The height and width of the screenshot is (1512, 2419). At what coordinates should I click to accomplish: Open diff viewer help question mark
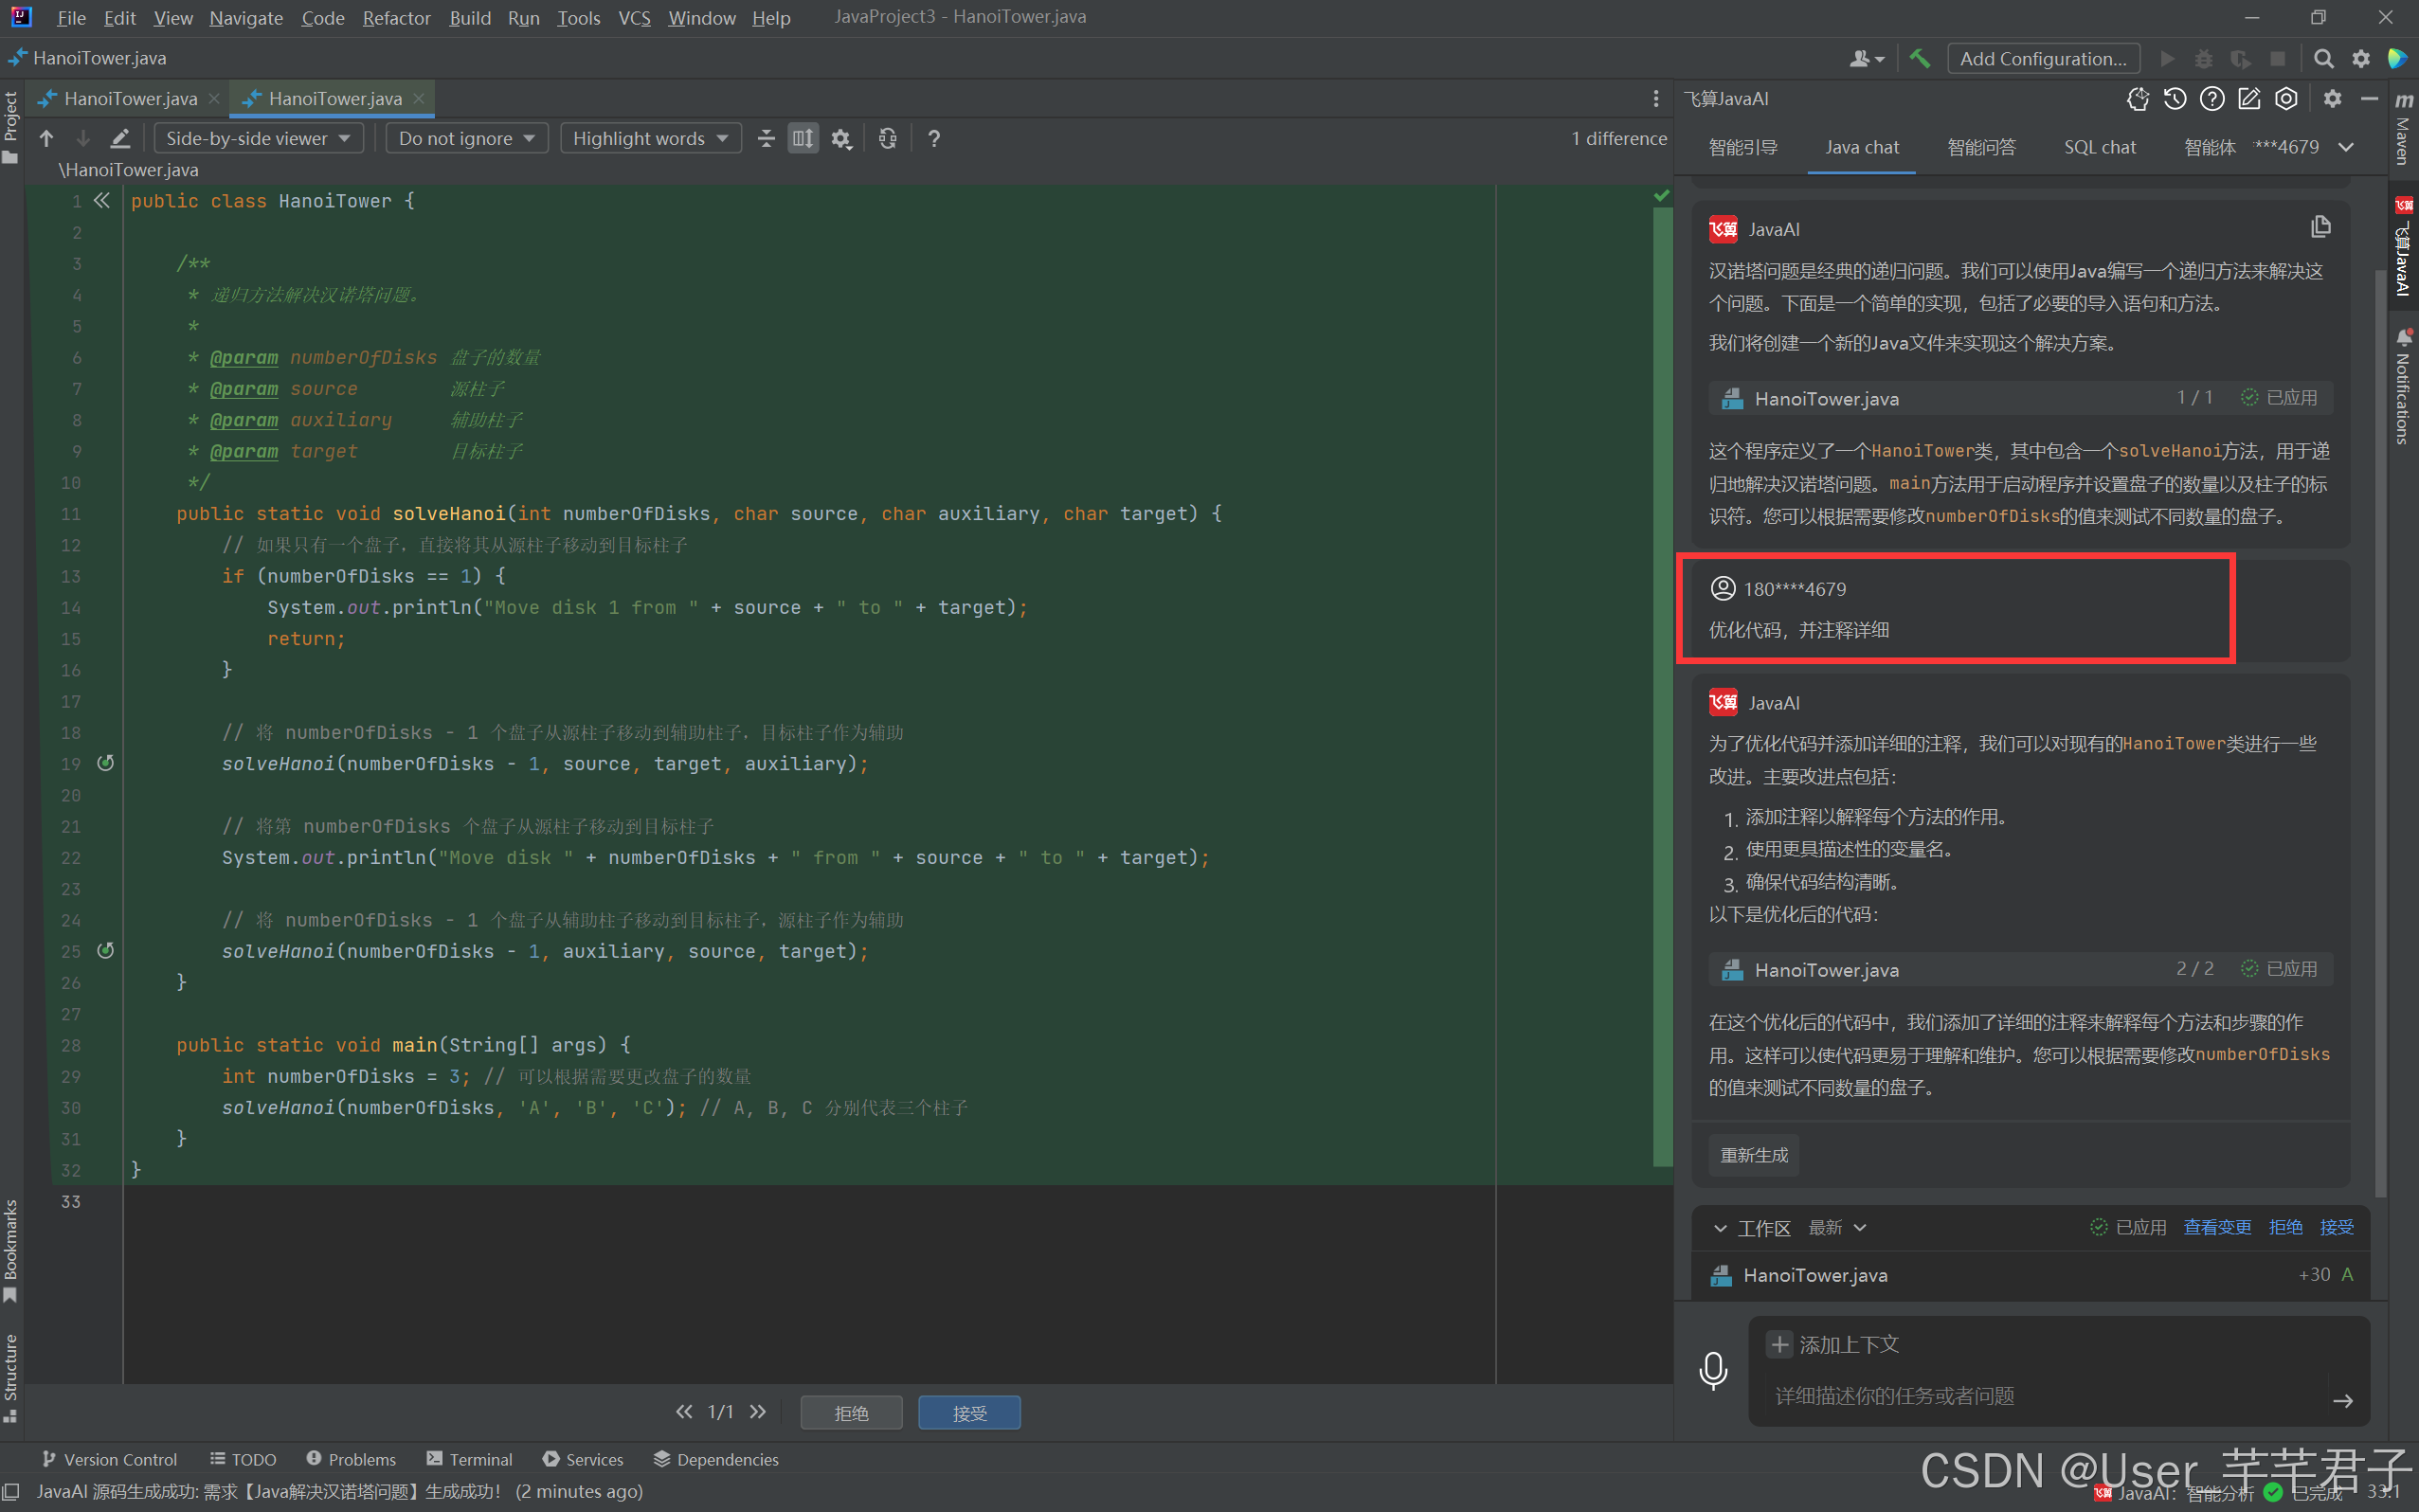pos(934,138)
